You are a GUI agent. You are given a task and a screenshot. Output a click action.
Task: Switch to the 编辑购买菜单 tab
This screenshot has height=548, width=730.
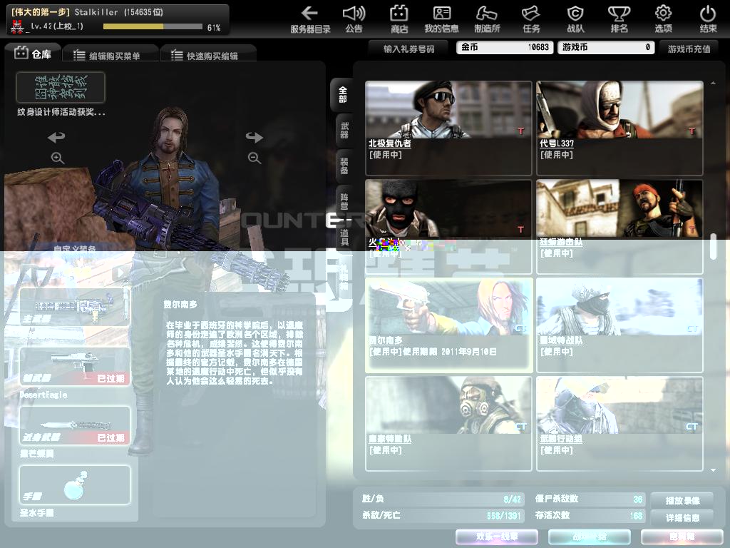tap(107, 55)
